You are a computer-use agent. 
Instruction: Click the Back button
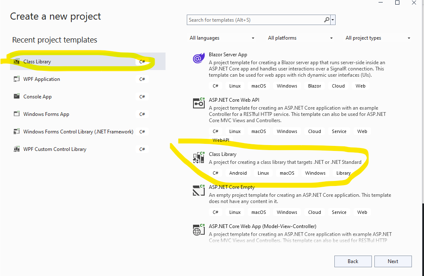pos(353,261)
